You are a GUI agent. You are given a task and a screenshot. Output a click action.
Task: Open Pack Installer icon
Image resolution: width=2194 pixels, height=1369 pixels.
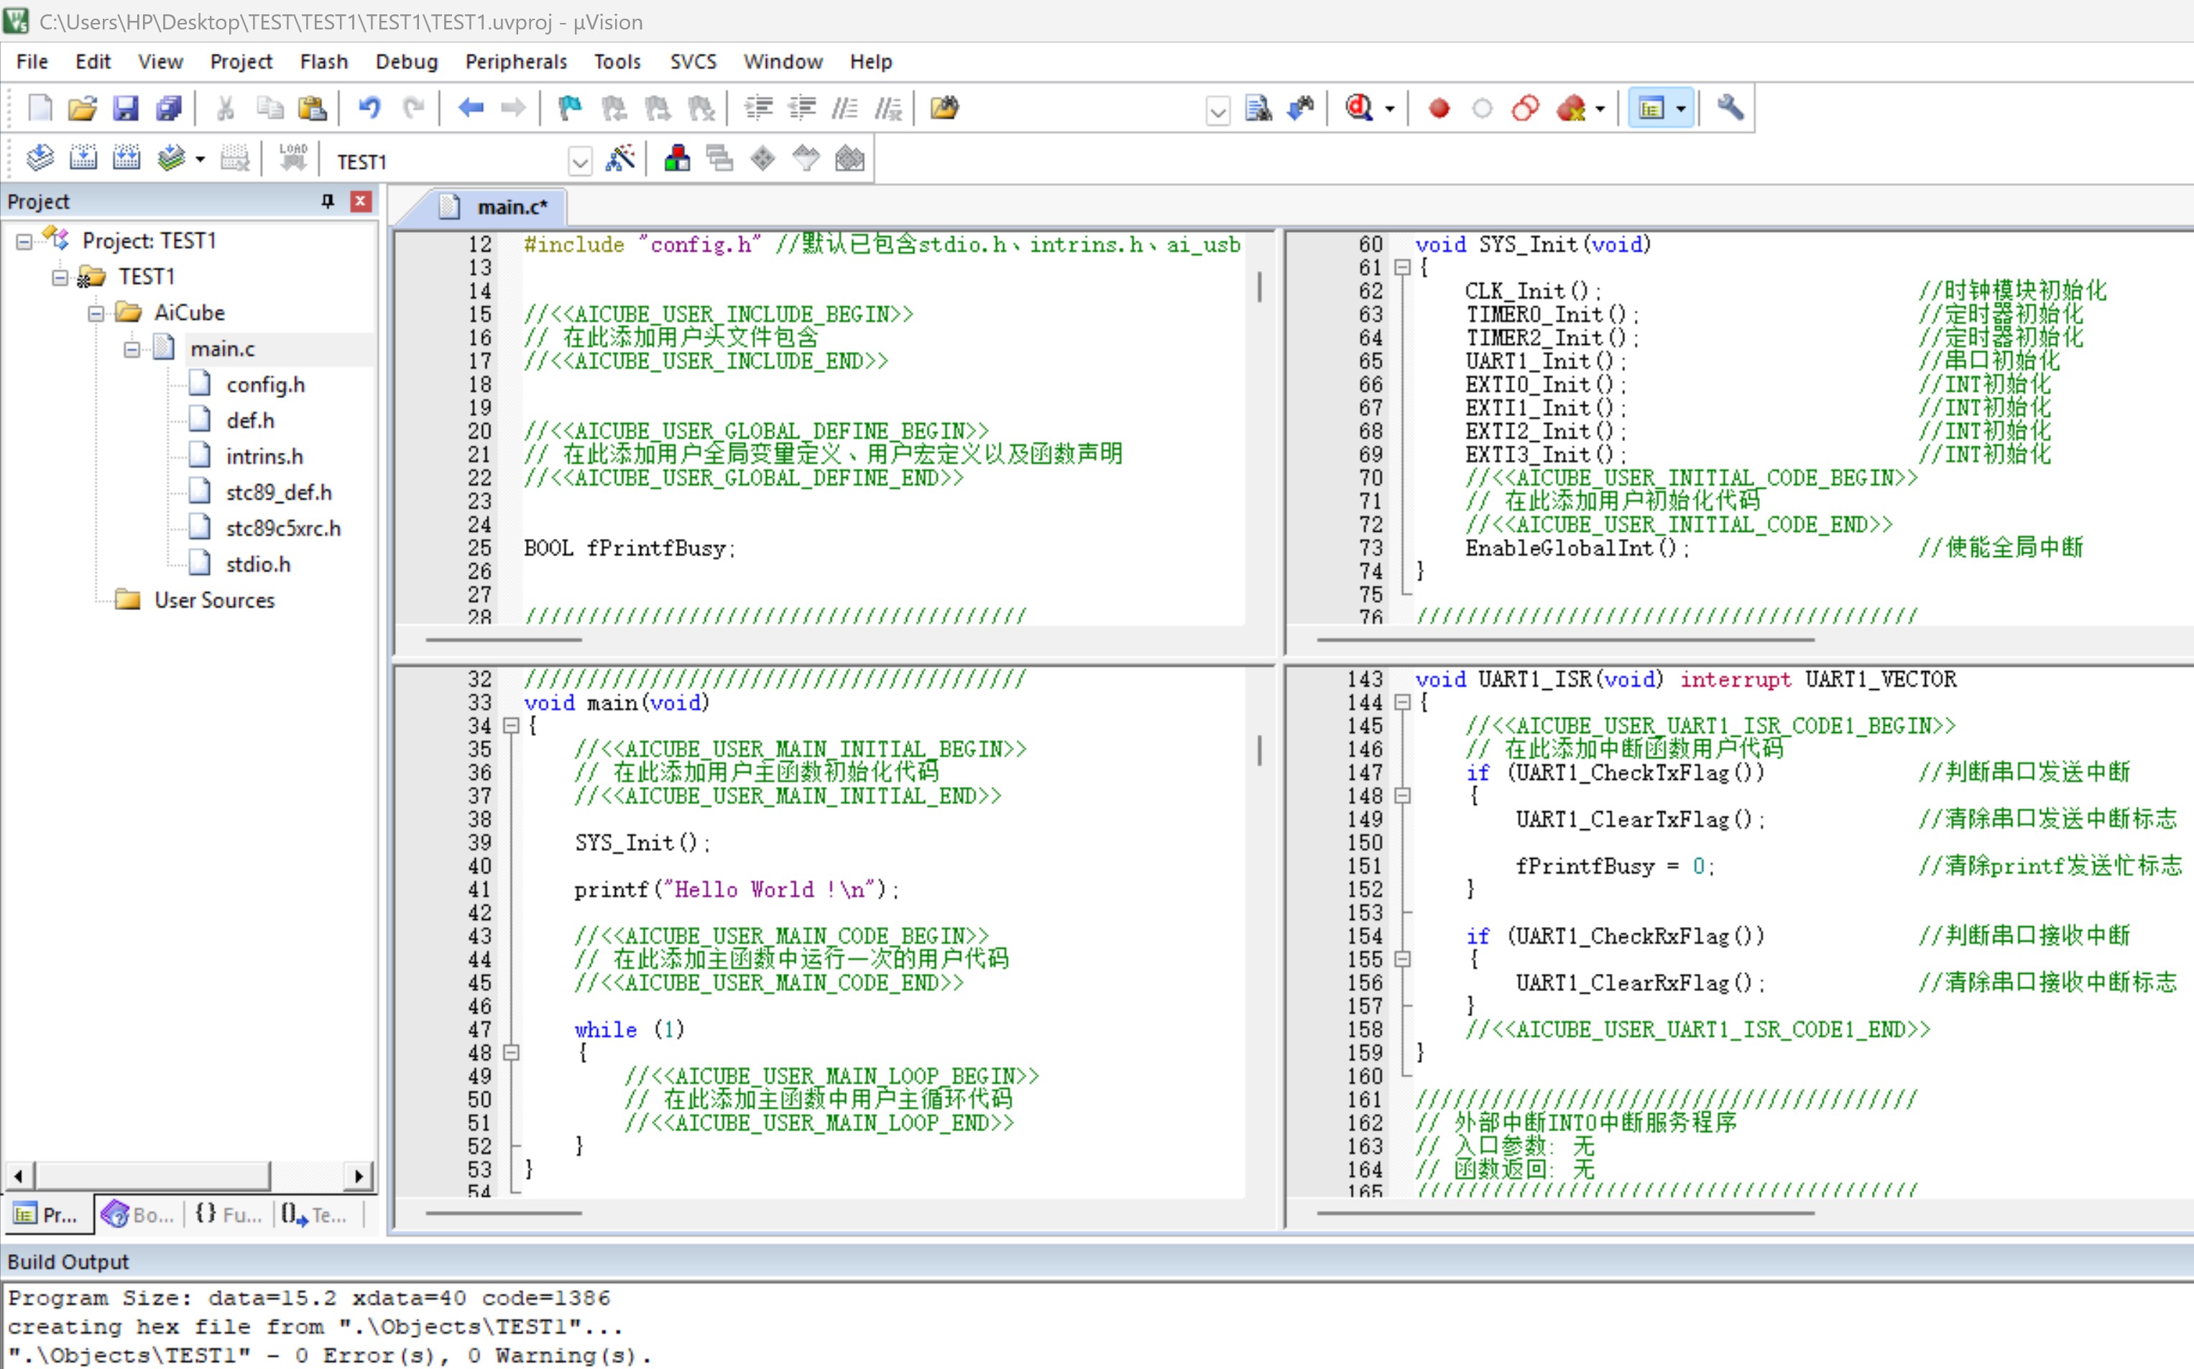click(849, 160)
